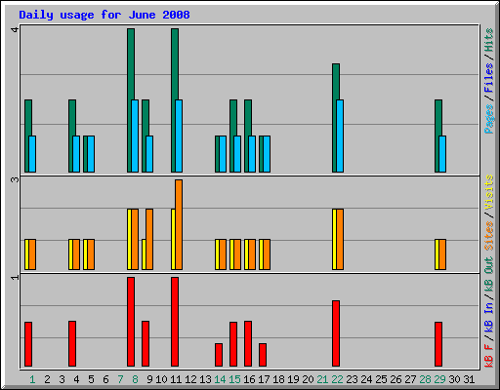Click the red kB bar for June 8
Image resolution: width=500 pixels, height=390 pixels.
[x=131, y=322]
